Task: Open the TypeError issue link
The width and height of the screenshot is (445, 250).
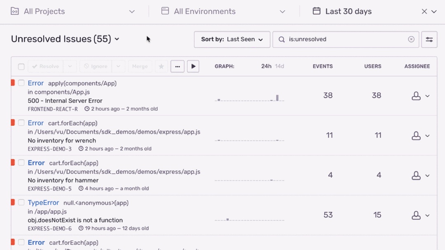Action: point(43,203)
